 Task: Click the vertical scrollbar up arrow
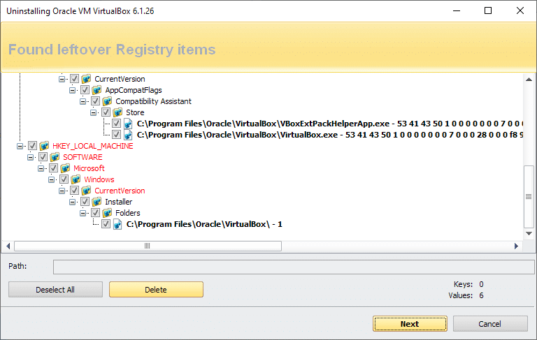(529, 80)
